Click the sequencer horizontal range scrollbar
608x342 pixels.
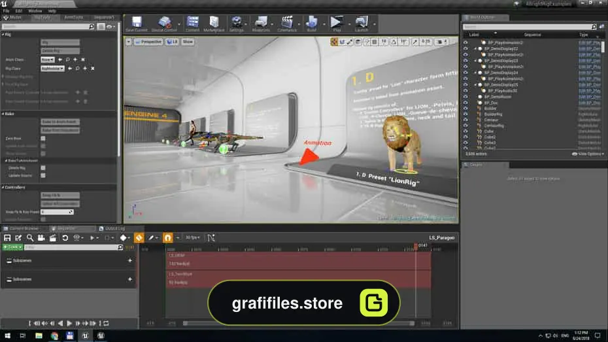(299, 323)
